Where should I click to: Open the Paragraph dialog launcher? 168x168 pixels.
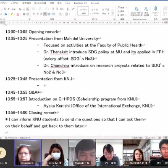click(x=75, y=19)
